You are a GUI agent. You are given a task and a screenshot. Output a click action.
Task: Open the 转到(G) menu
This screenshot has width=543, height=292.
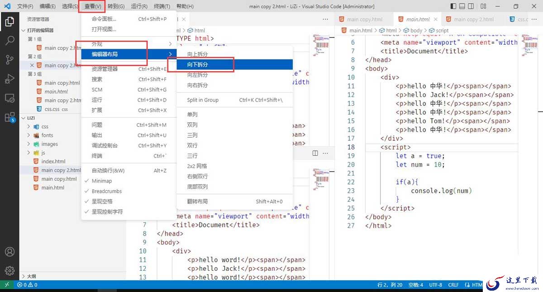tap(116, 6)
